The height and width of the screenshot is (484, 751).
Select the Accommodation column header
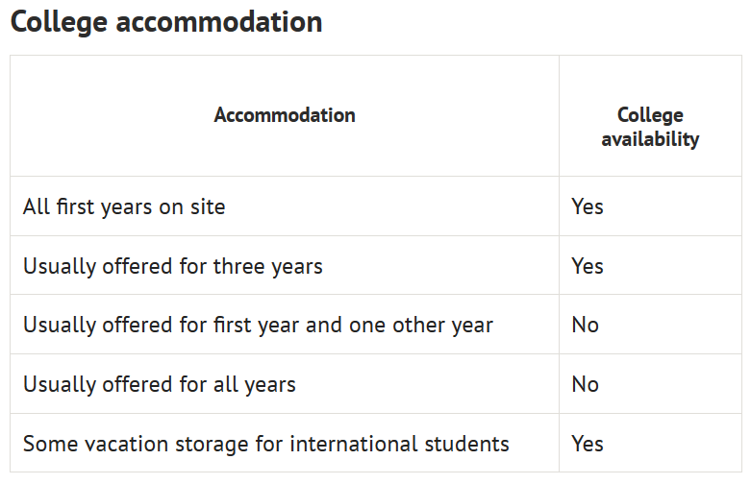click(285, 115)
